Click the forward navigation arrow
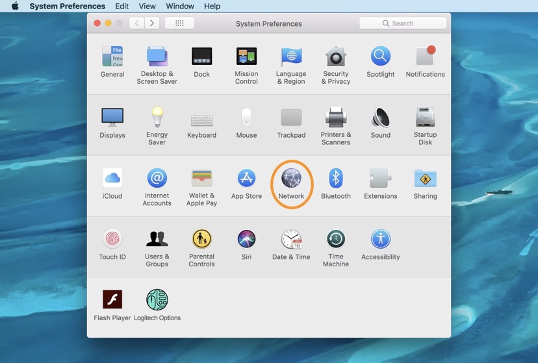 coord(152,23)
